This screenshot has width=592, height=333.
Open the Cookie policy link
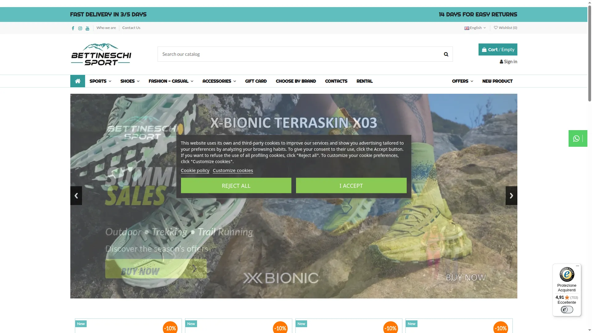[195, 171]
